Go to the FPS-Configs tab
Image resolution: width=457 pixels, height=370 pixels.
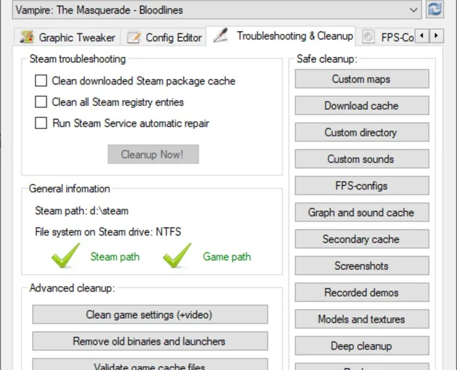coord(385,37)
